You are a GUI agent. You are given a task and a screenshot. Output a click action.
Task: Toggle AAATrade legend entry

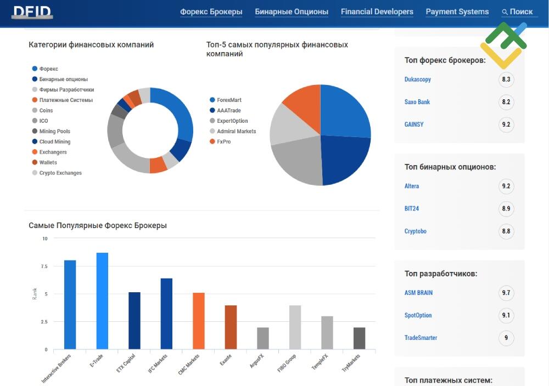pos(225,111)
